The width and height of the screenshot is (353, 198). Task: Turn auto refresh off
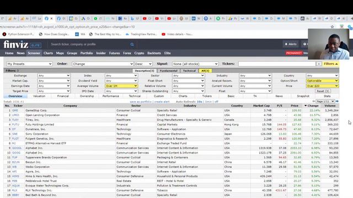[x=216, y=102]
